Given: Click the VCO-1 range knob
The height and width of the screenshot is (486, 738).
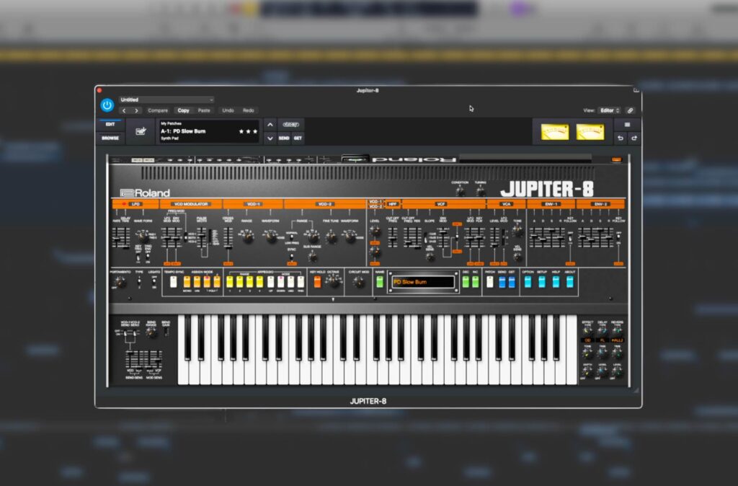Looking at the screenshot, I should 248,237.
